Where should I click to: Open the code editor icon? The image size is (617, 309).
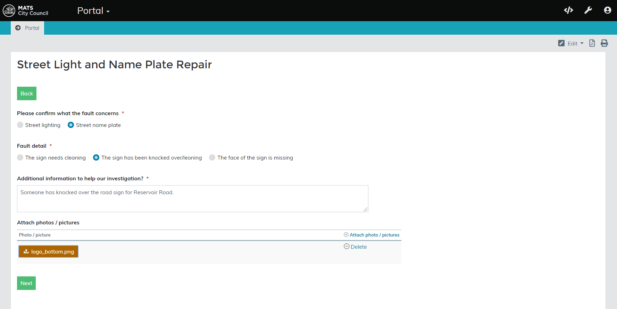tap(568, 10)
